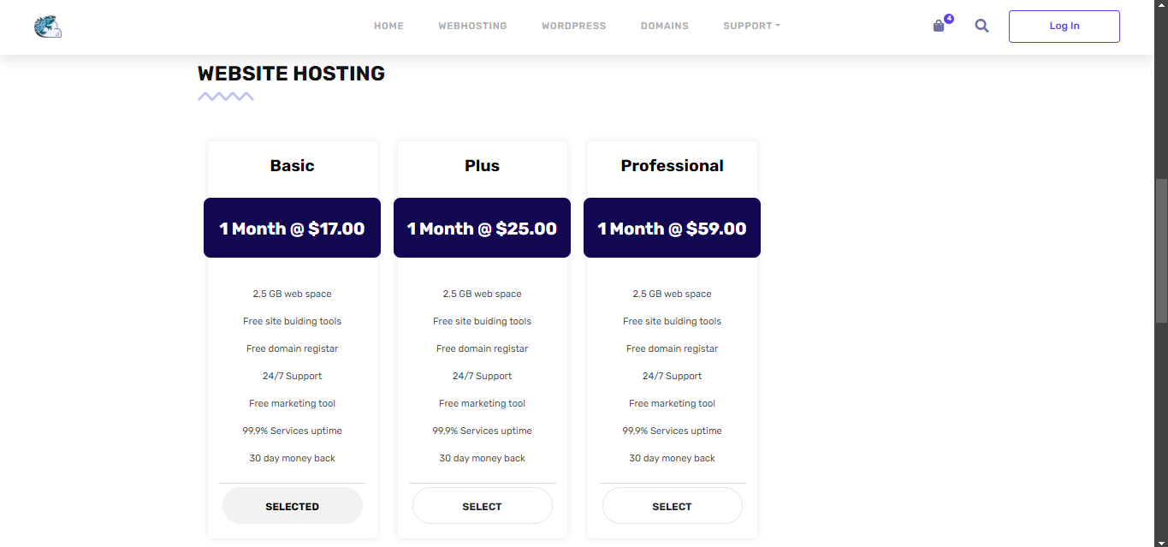Select the Plus hosting plan
This screenshot has height=547, width=1168.
tap(482, 506)
